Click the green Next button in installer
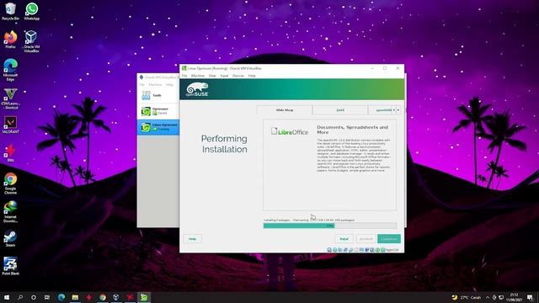 (389, 239)
